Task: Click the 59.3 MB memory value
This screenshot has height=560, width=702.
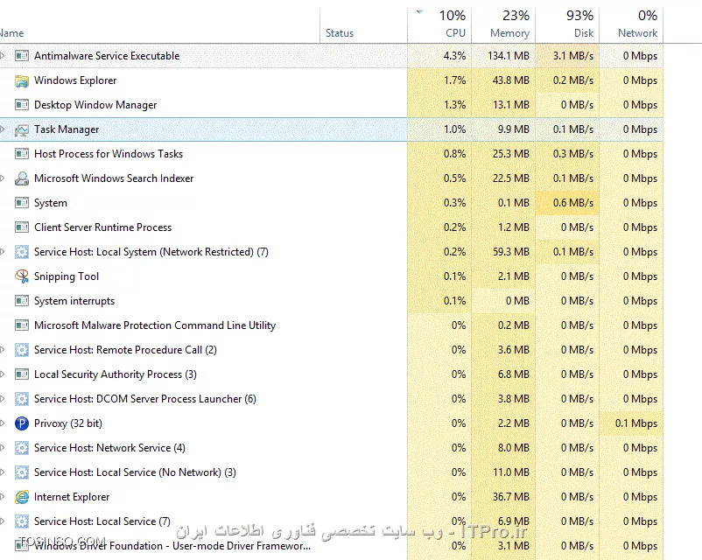Action: [x=511, y=252]
